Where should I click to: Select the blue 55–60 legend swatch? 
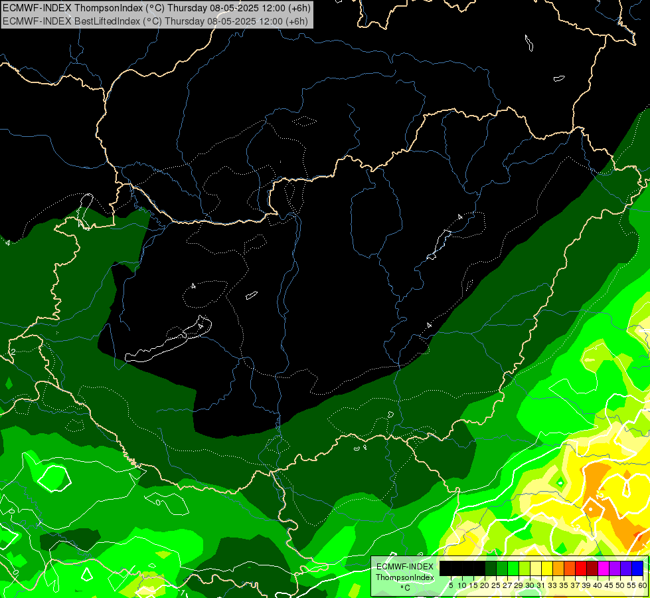(x=637, y=568)
